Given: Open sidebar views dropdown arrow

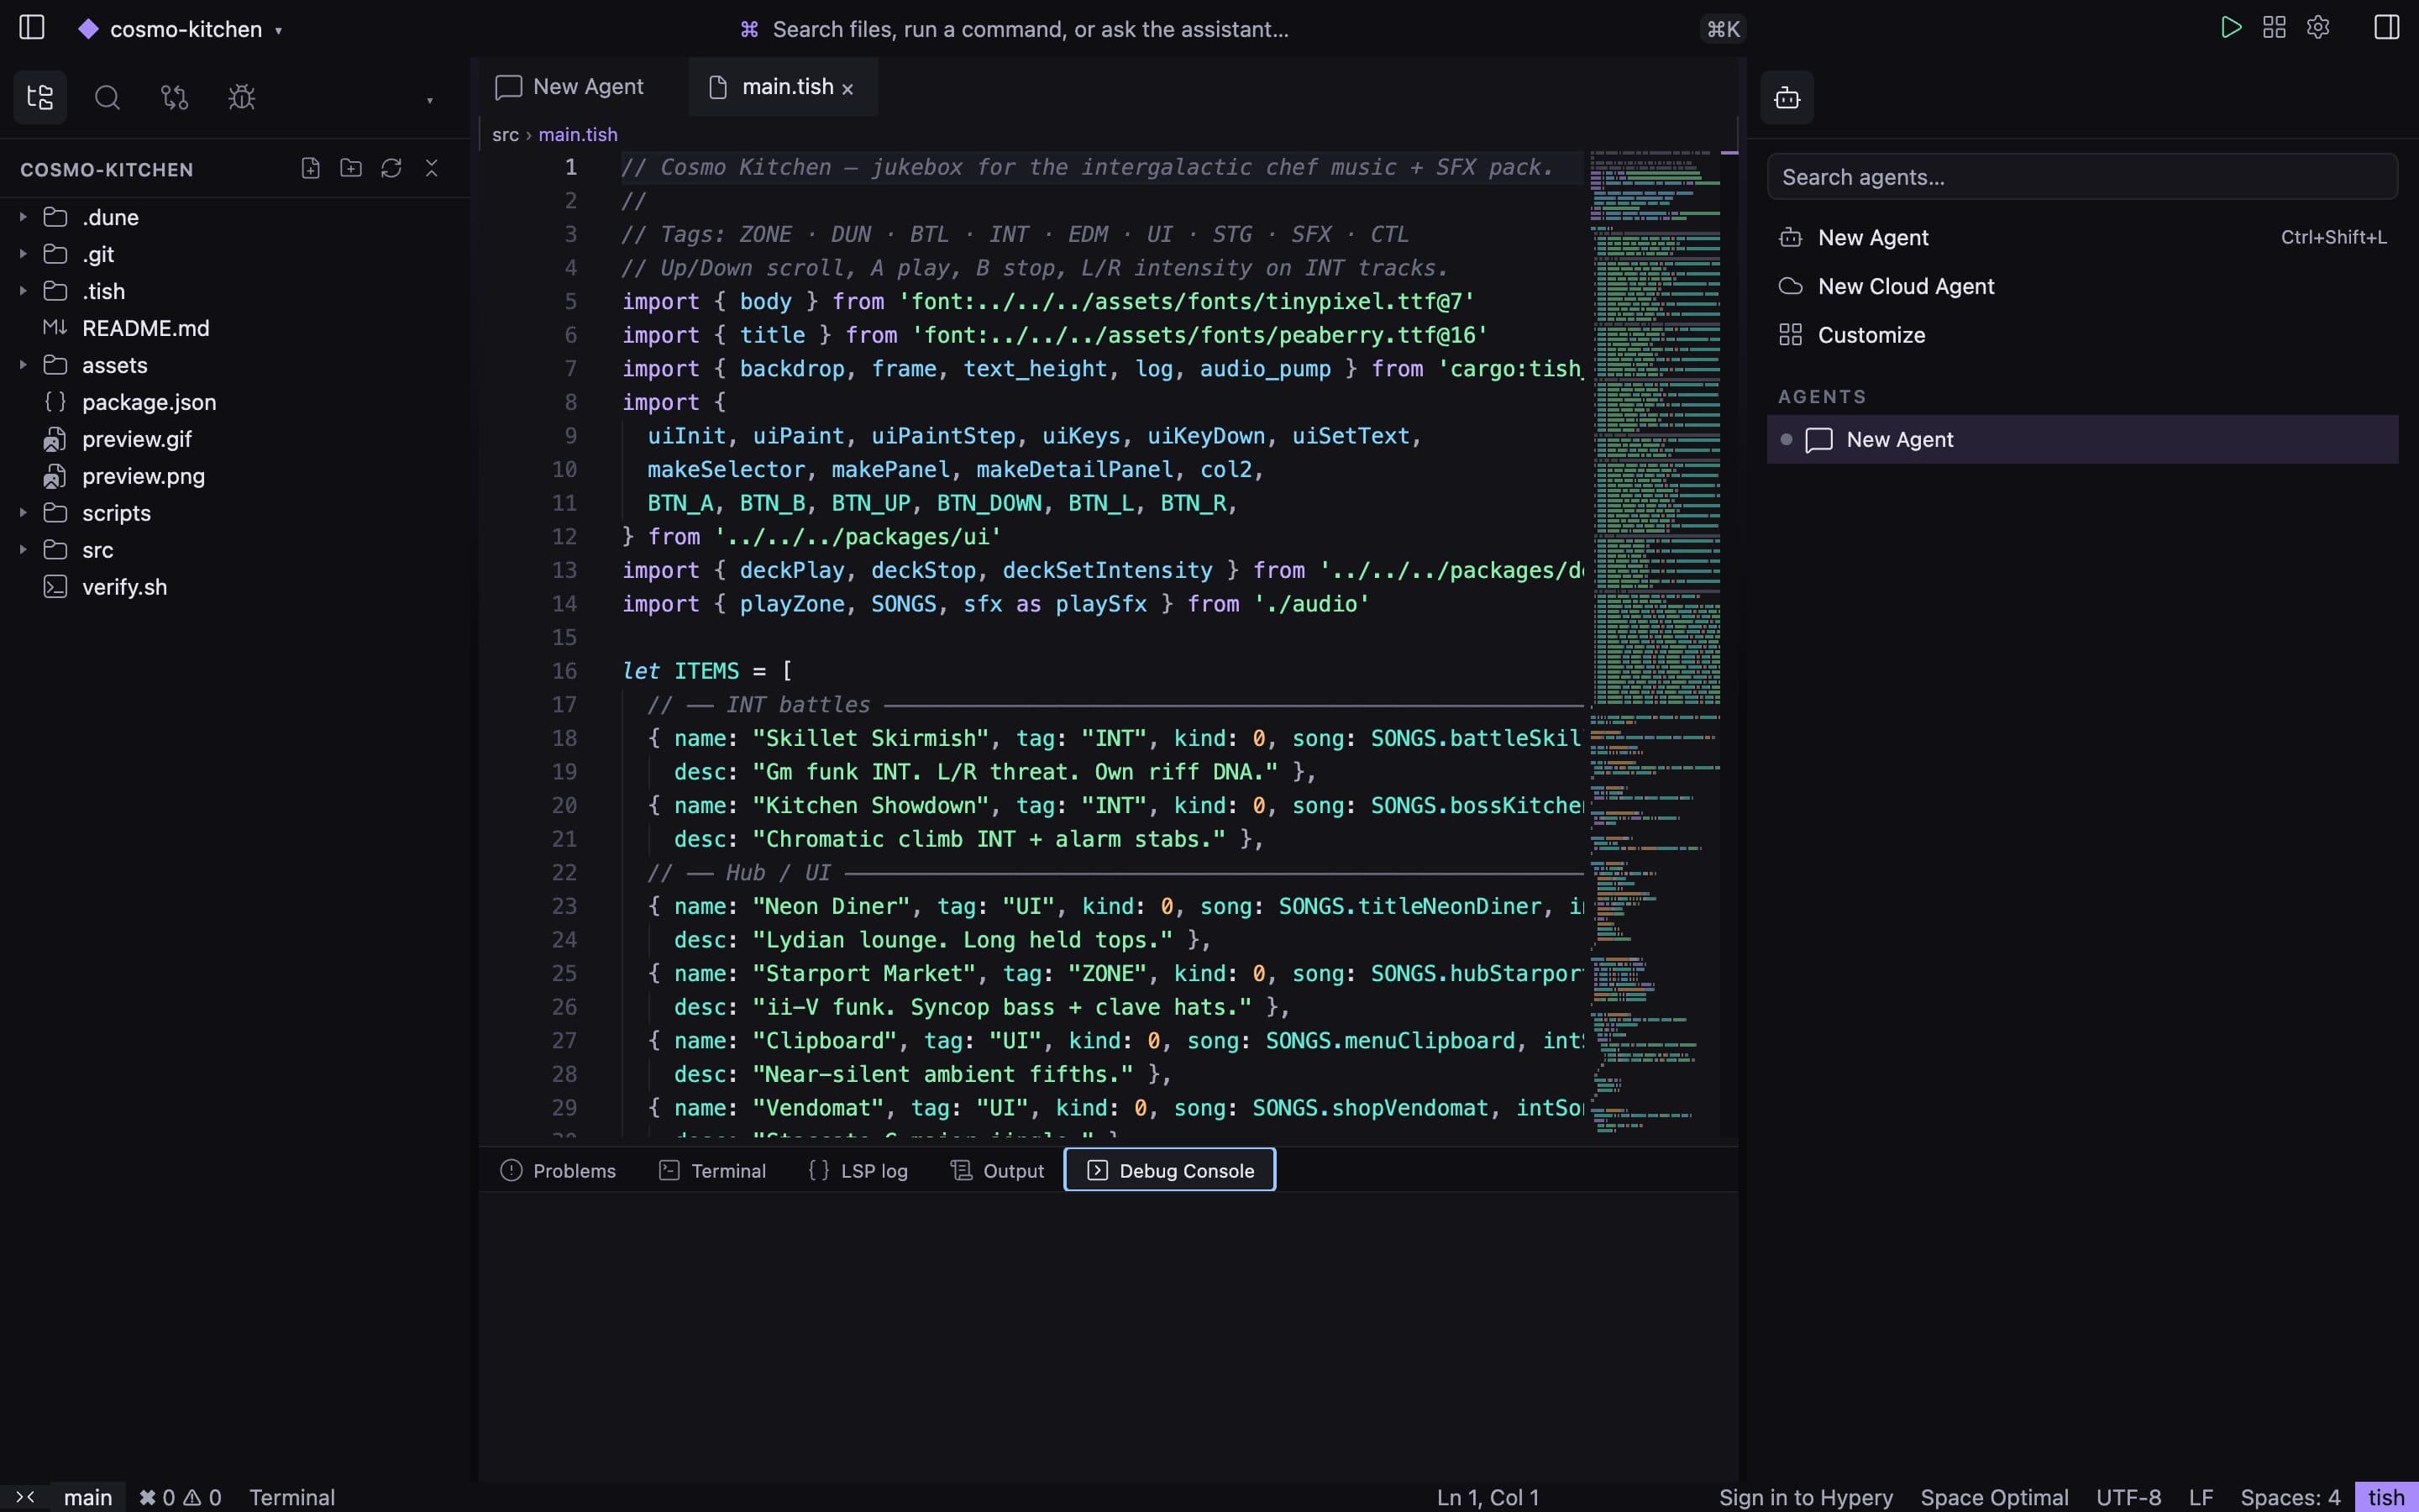Looking at the screenshot, I should pos(430,100).
